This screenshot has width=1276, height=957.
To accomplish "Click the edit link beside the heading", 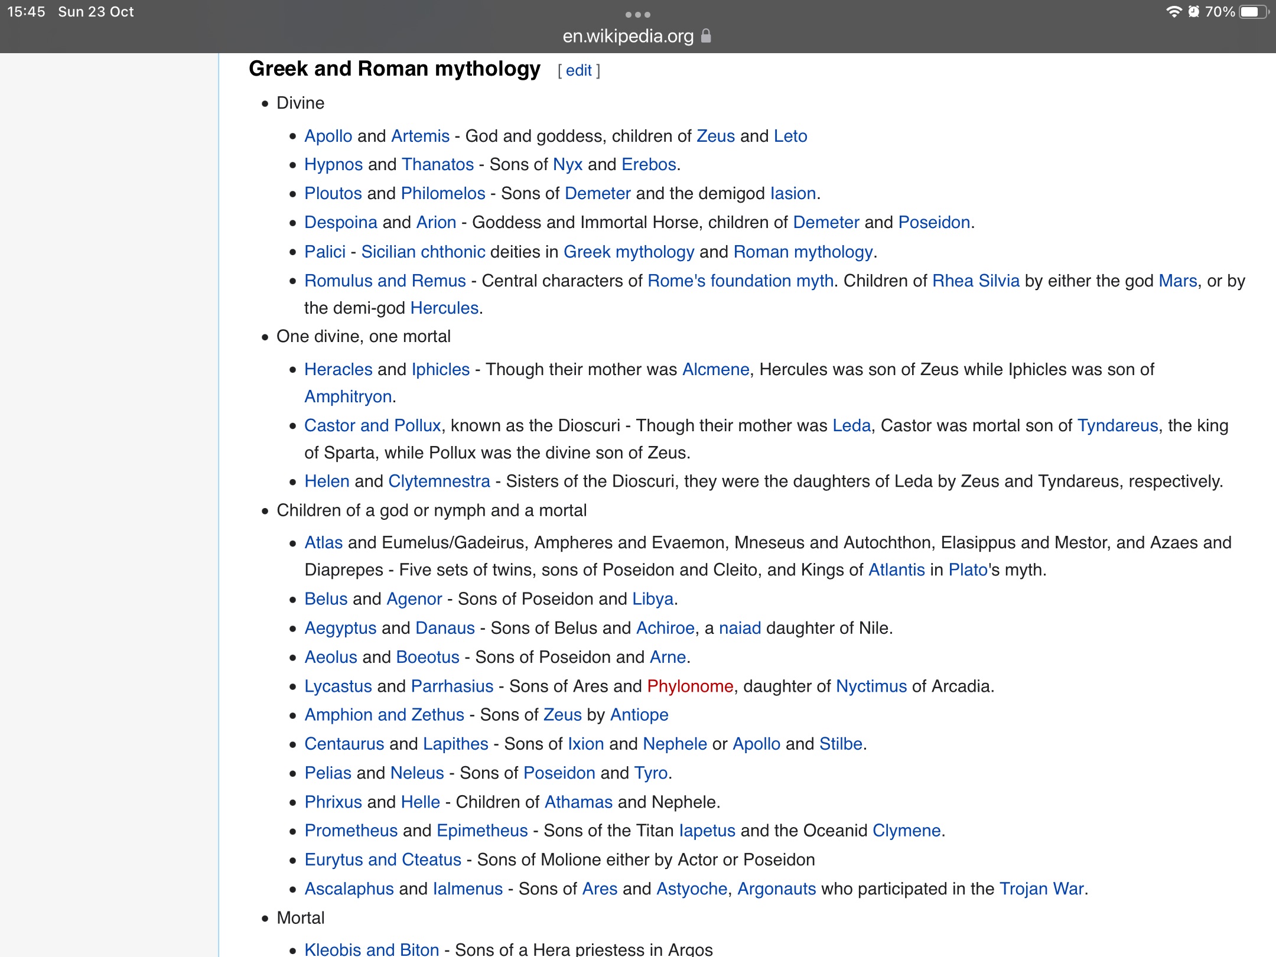I will coord(578,70).
